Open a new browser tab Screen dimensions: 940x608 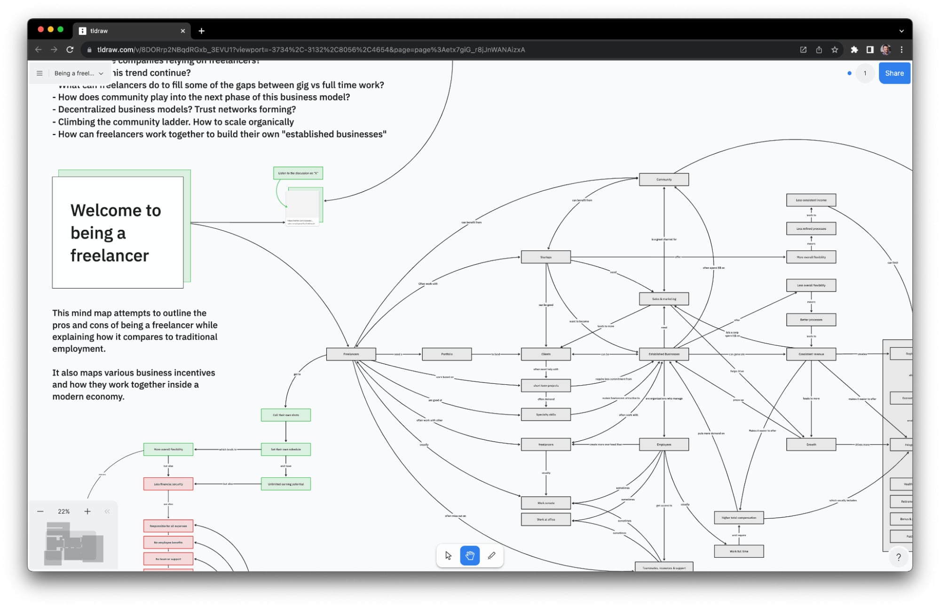[x=201, y=31]
